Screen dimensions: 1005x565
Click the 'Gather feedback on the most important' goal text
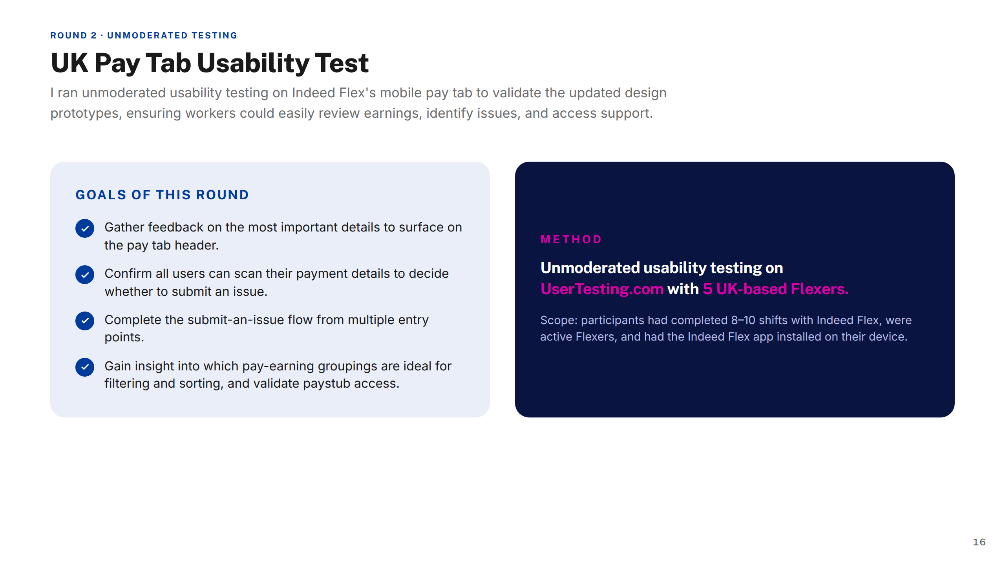tap(283, 236)
